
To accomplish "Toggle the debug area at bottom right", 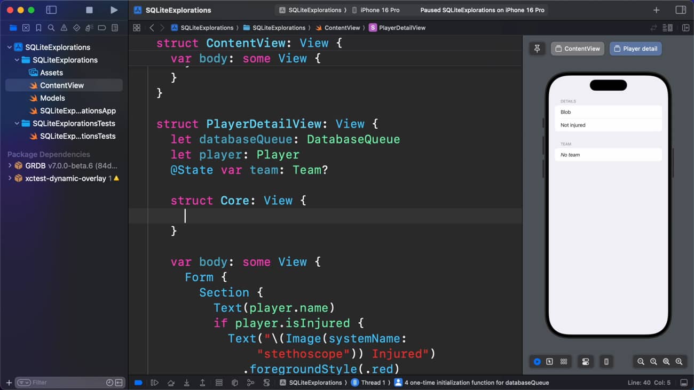I will point(684,383).
